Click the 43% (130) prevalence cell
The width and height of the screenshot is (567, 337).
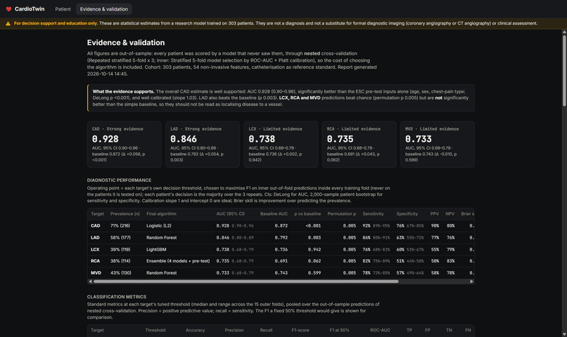pyautogui.click(x=120, y=273)
